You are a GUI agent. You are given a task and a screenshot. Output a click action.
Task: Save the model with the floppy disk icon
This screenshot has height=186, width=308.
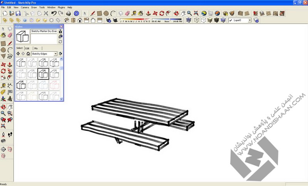point(18,13)
